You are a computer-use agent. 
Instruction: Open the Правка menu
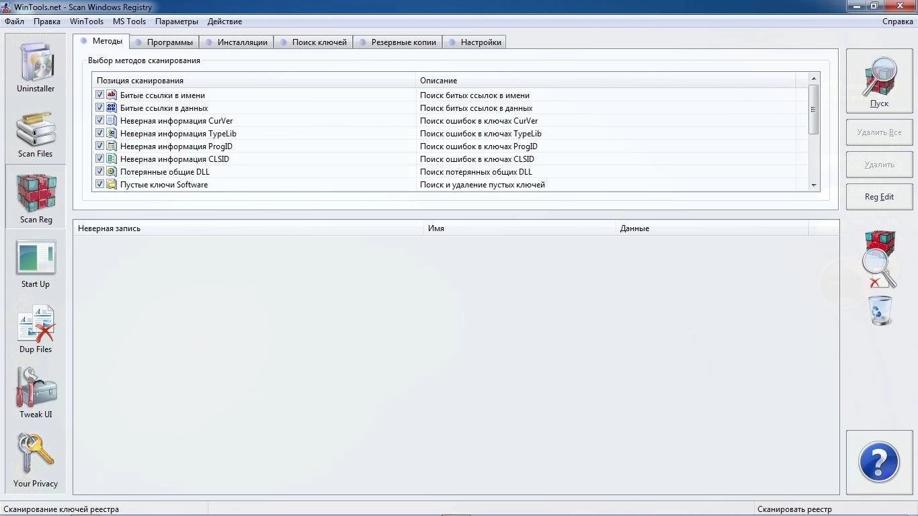tap(47, 21)
